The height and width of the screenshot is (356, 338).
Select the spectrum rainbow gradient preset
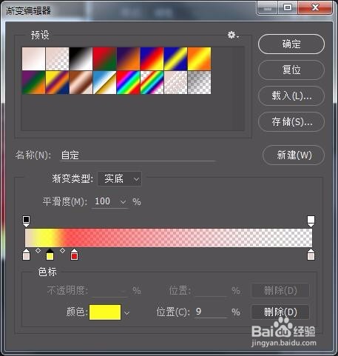point(128,82)
